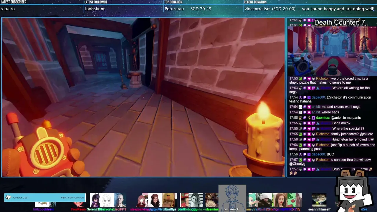Click dabao00's "communication testing hahaha" message
Viewport: 377px width, 212px height.
coord(332,100)
